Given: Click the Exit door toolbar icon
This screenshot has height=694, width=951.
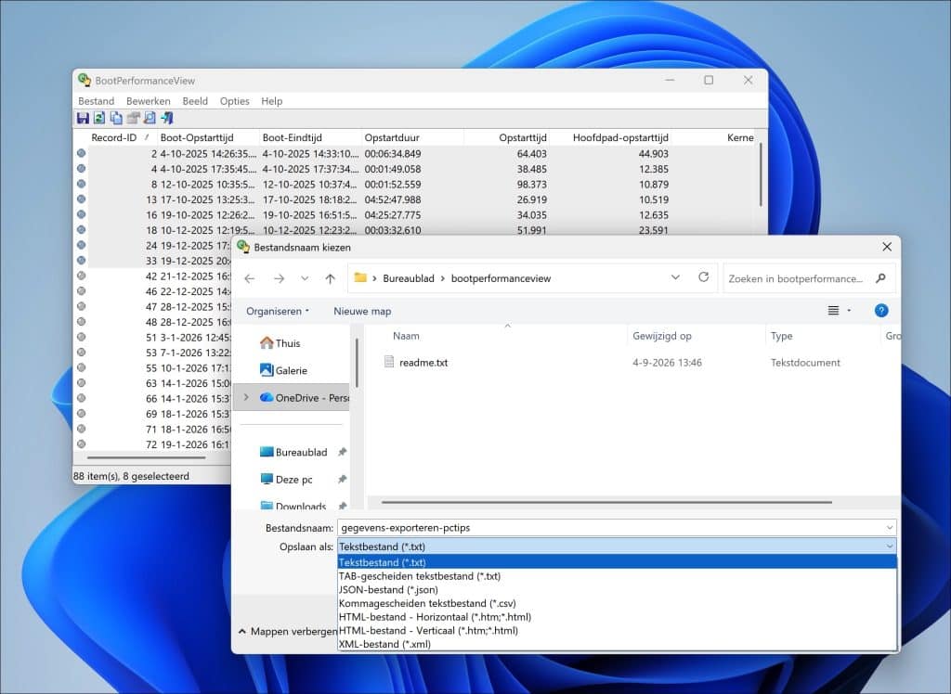Looking at the screenshot, I should coord(167,118).
